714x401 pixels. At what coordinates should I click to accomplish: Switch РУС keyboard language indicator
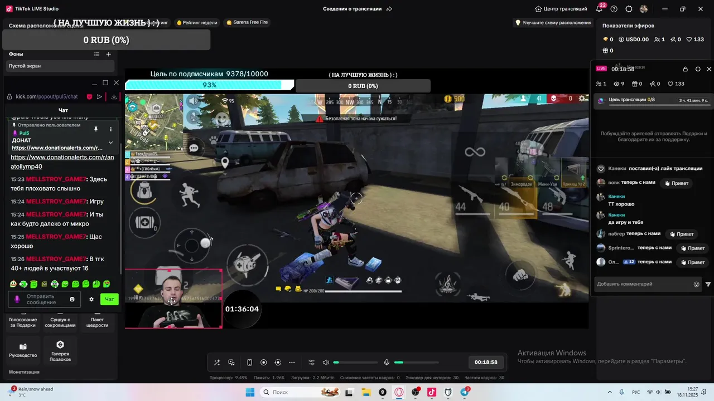coord(636,392)
